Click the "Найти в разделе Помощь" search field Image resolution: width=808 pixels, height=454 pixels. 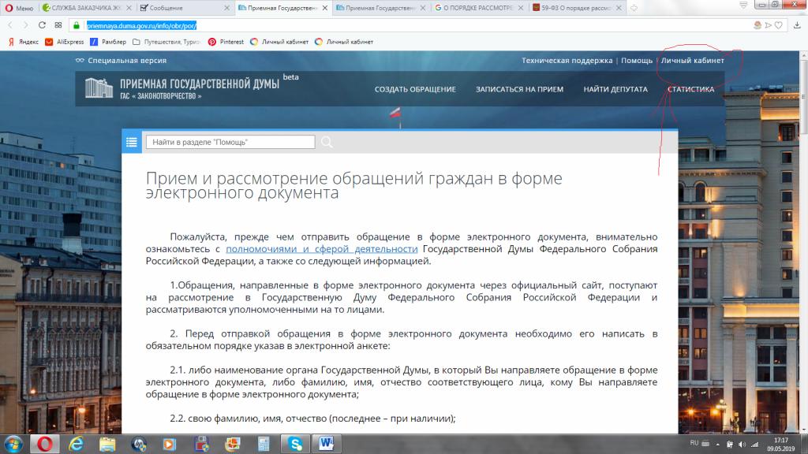230,142
